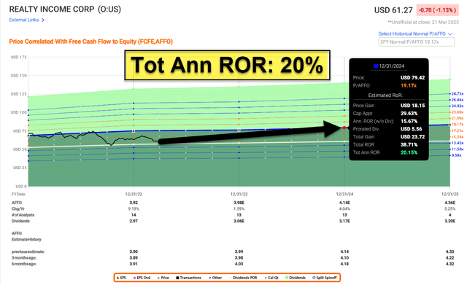Image resolution: width=467 pixels, height=285 pixels.
Task: Click the previous estimate value 4.33
Action: 450,251
